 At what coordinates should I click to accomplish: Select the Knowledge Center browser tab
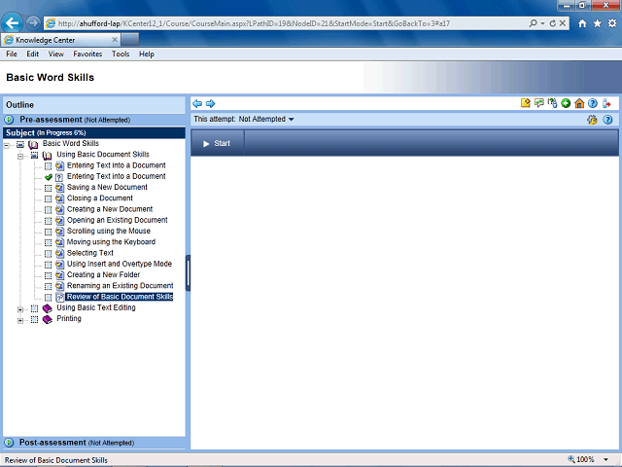pyautogui.click(x=60, y=40)
